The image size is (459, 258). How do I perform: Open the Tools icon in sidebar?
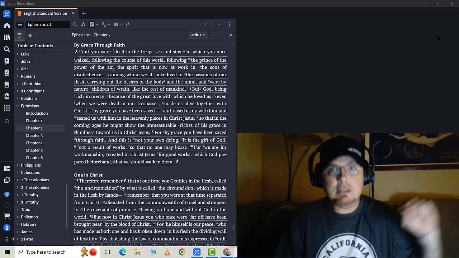tap(7, 96)
